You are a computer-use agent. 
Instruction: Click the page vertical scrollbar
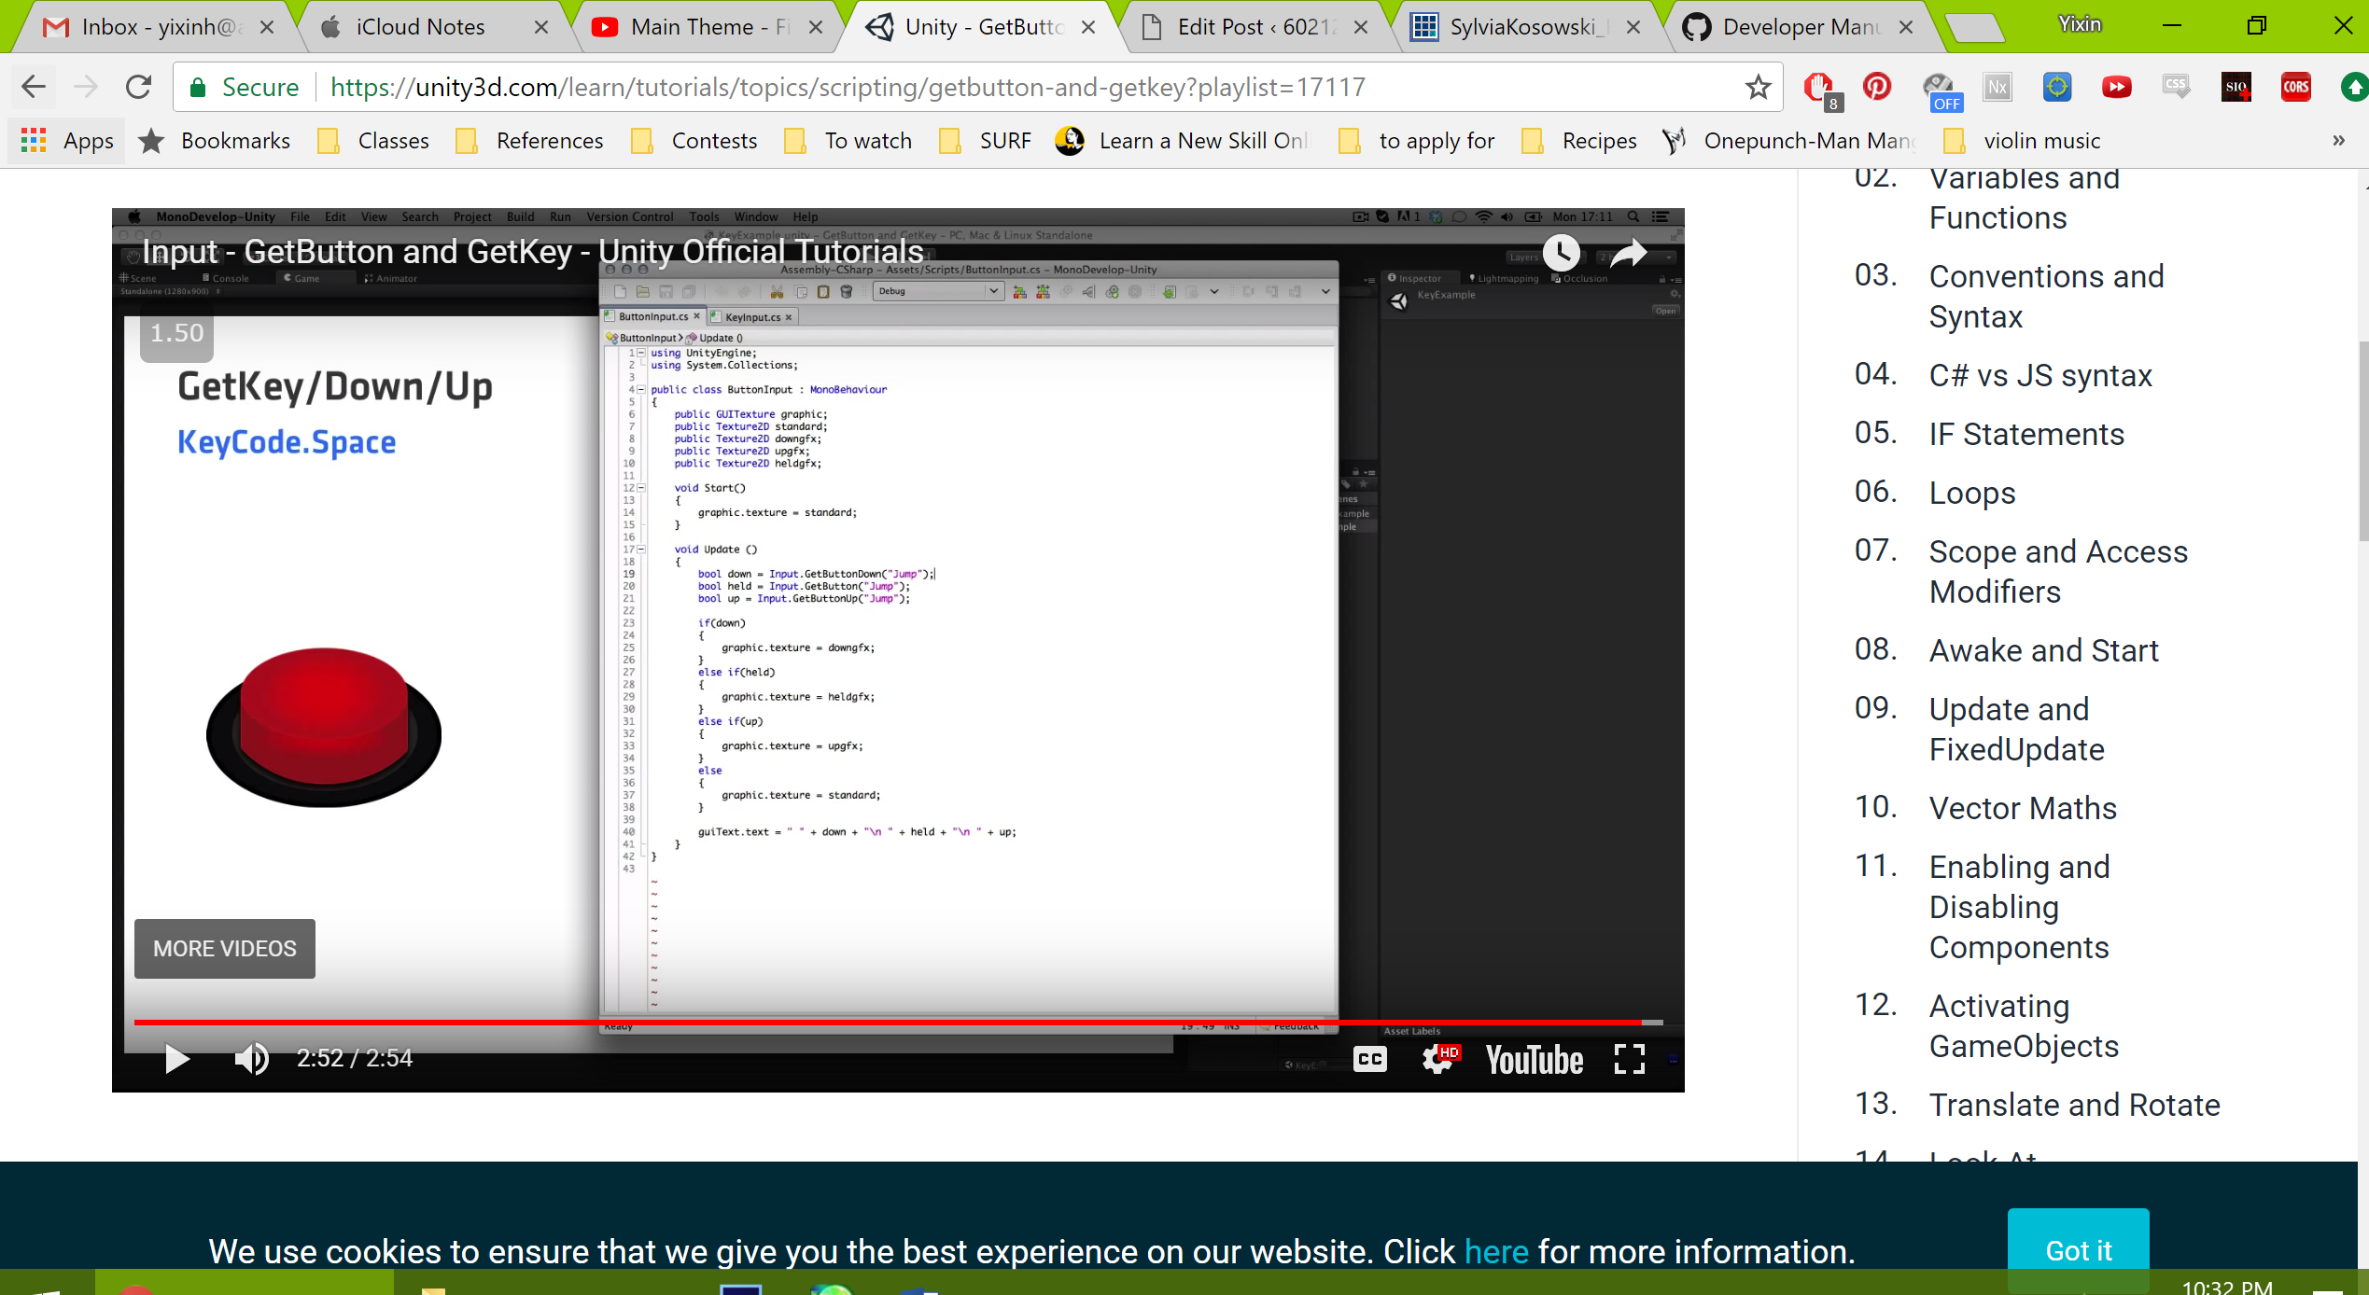pos(2362,440)
